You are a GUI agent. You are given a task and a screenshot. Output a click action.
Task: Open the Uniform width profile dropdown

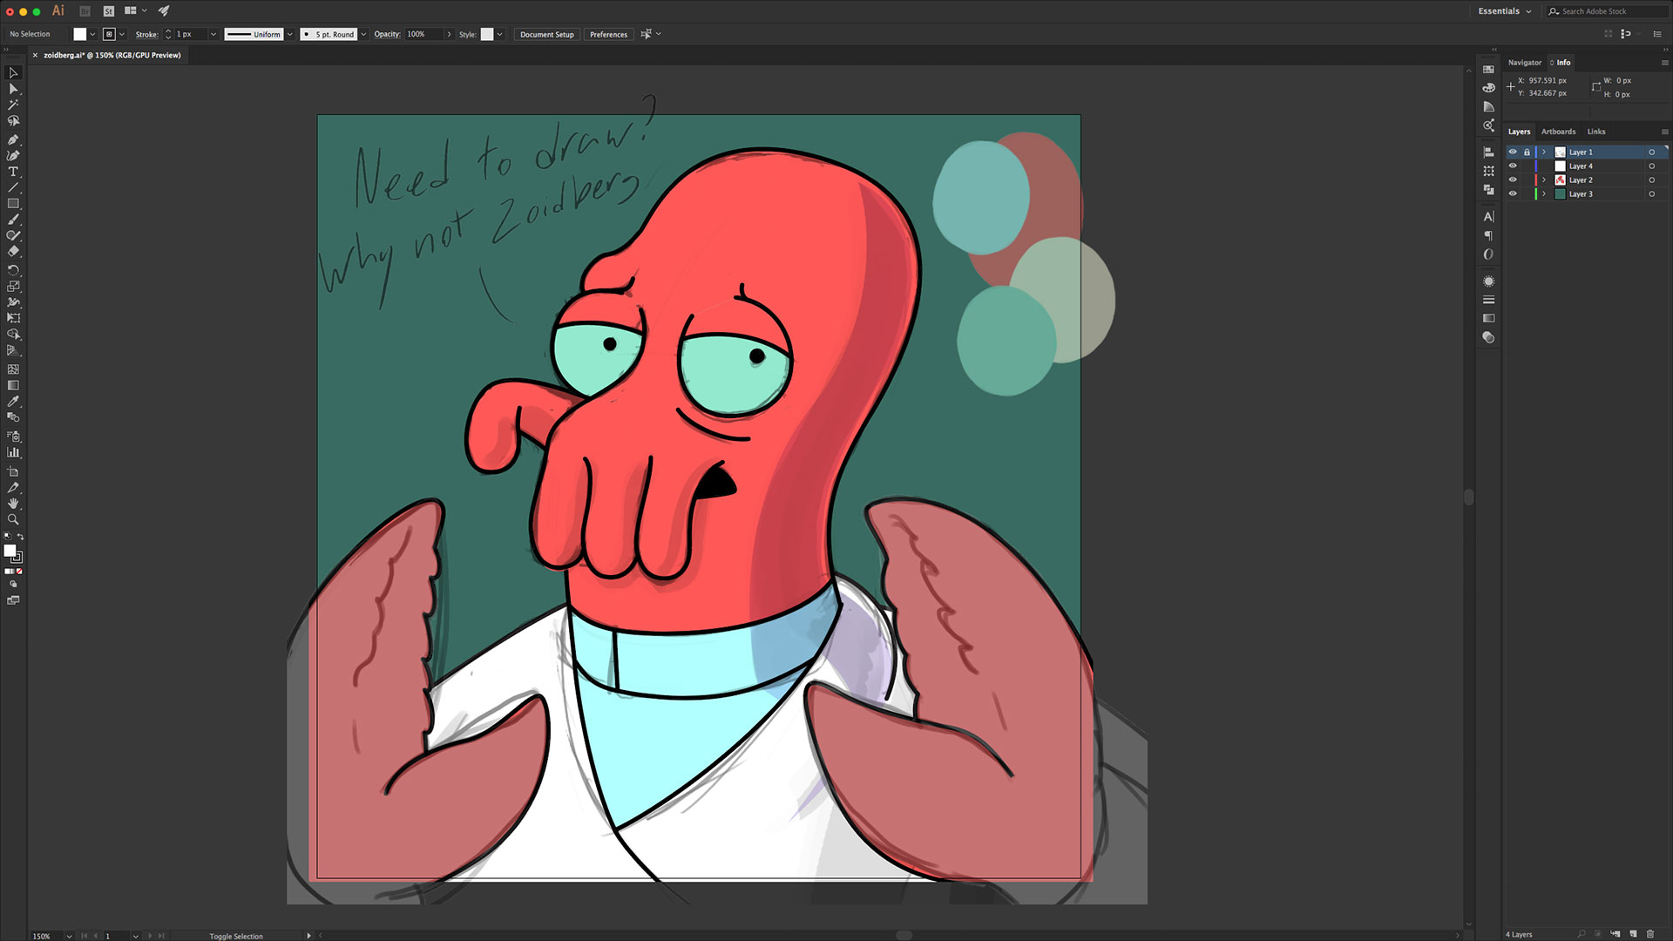(290, 35)
